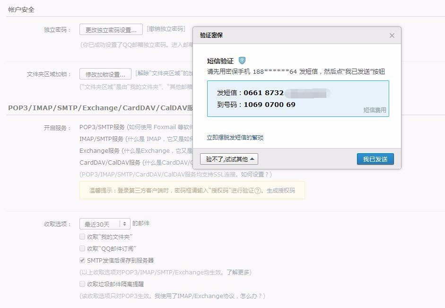Click 什么是 IMAP help link

point(159,139)
